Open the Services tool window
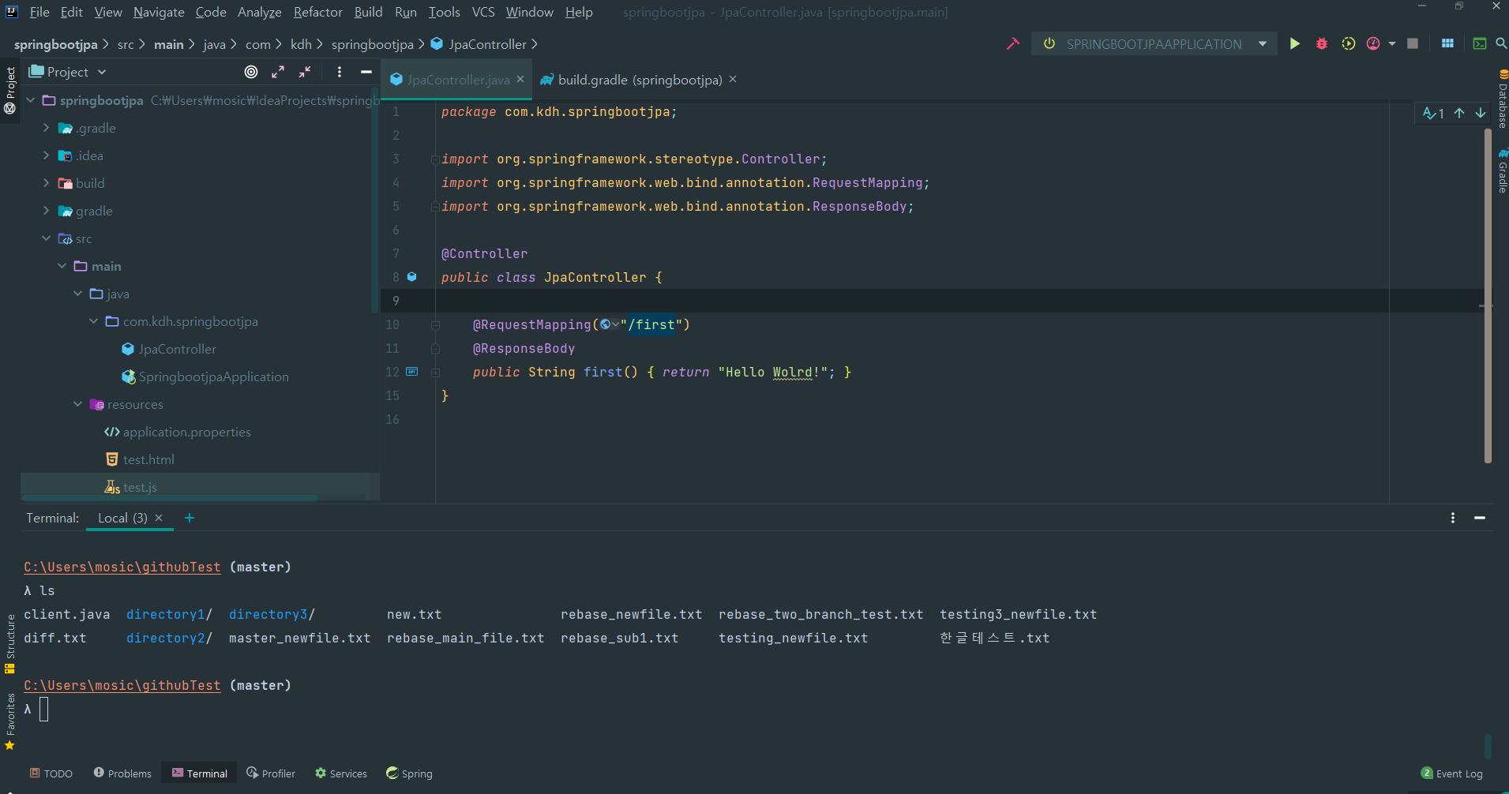Image resolution: width=1509 pixels, height=794 pixels. (x=341, y=773)
